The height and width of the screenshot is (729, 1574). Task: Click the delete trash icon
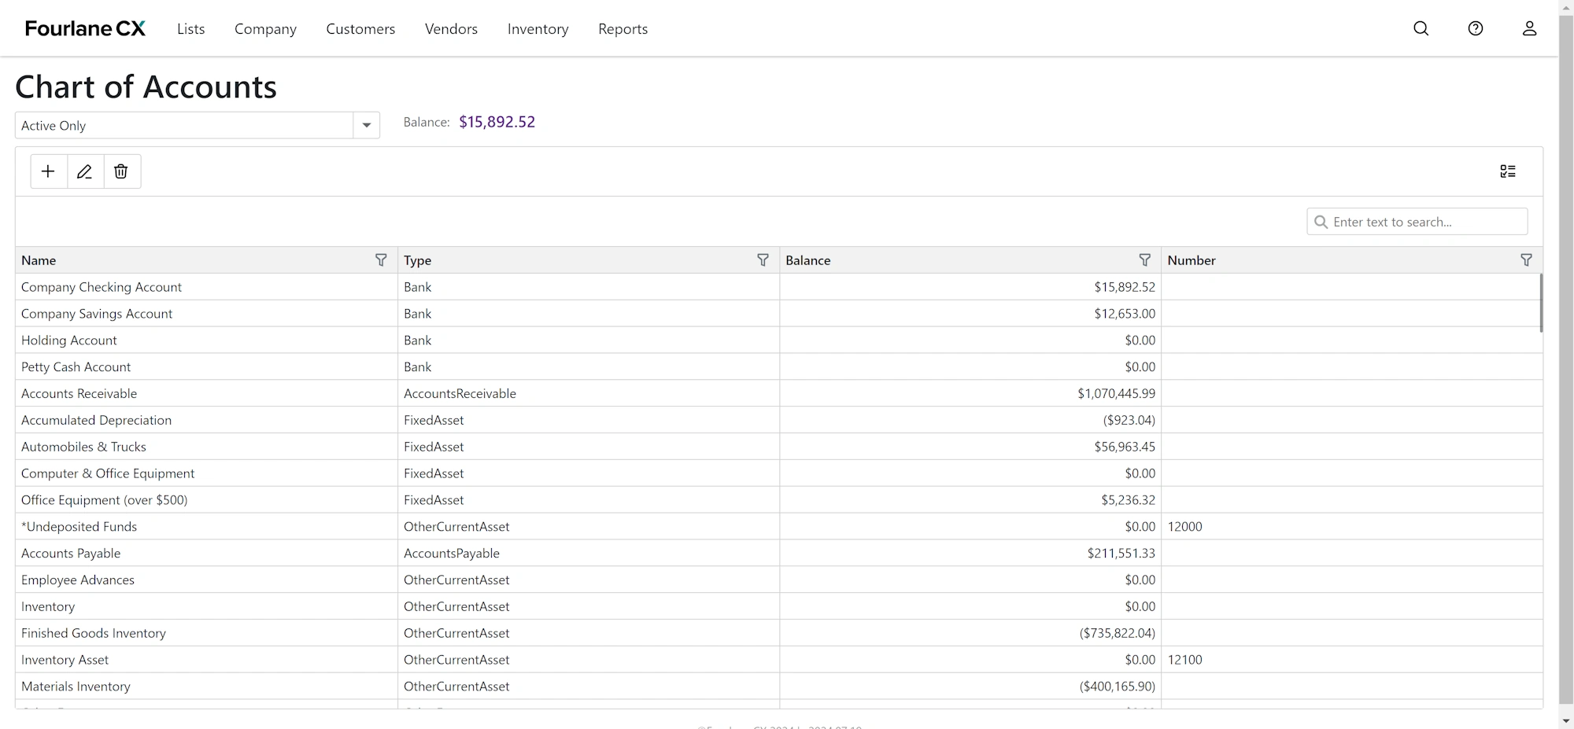click(121, 171)
